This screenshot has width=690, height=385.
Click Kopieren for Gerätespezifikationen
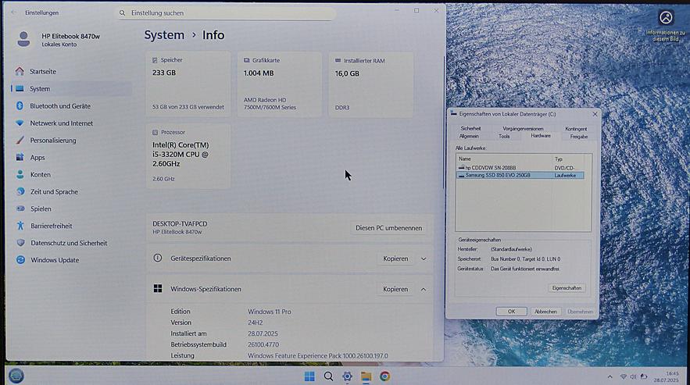[x=395, y=258]
